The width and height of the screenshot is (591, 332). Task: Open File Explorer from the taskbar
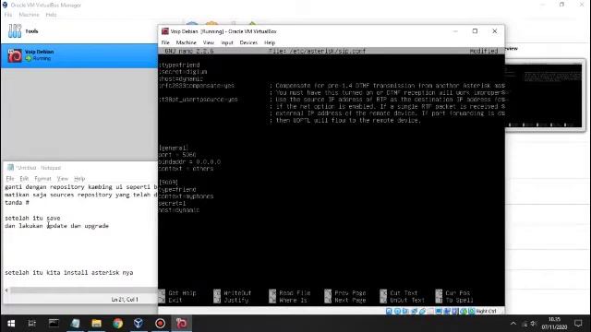point(96,324)
